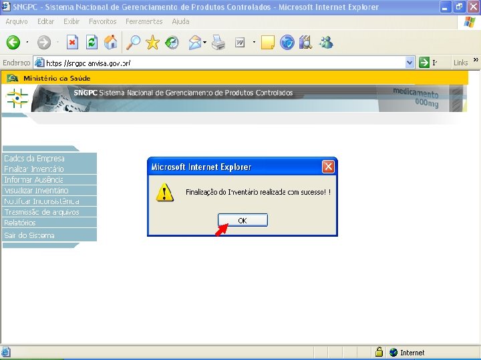Click the Back arrow toolbar button
Viewport: 481px width, 360px height.
(13, 42)
